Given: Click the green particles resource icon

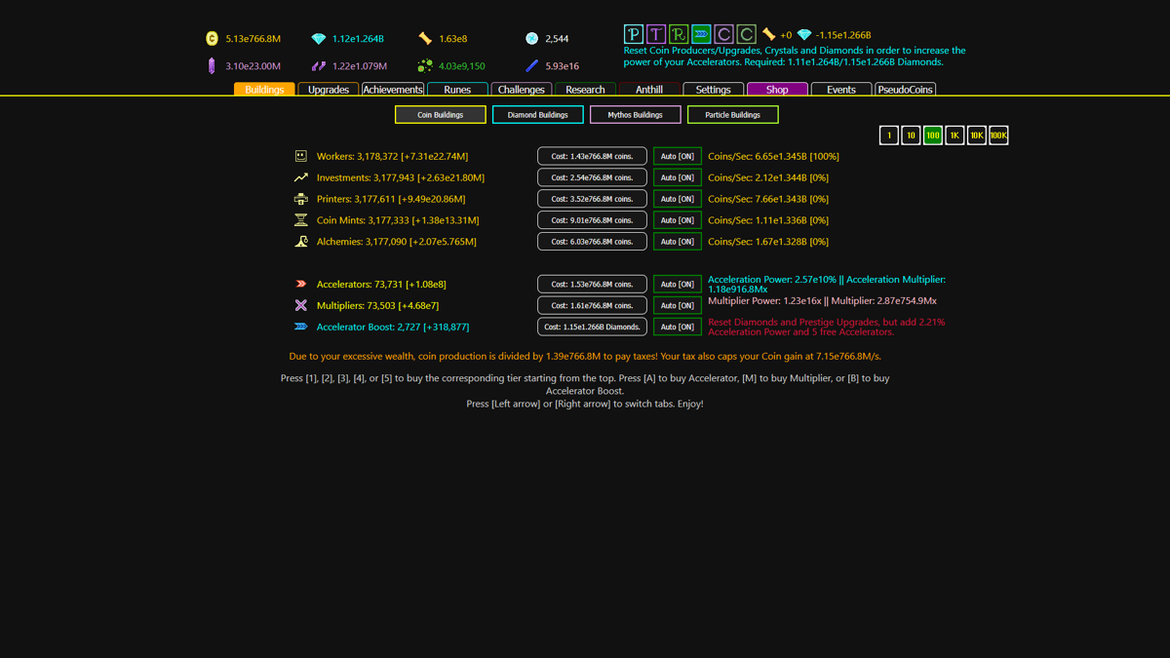Looking at the screenshot, I should click(x=423, y=65).
